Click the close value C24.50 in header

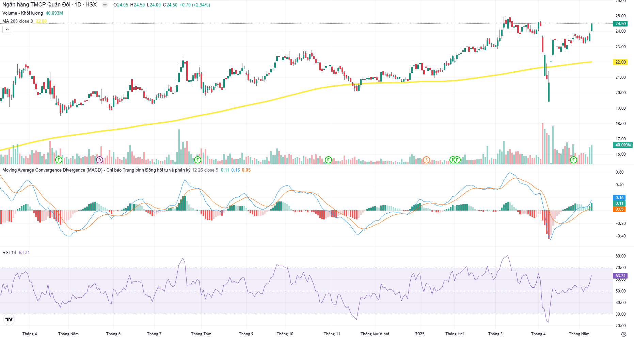170,5
